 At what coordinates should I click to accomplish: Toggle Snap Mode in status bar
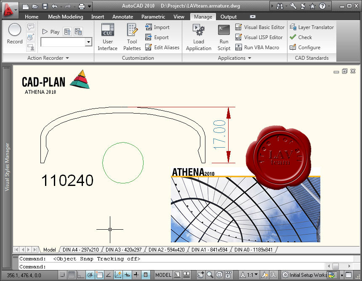pos(62,275)
